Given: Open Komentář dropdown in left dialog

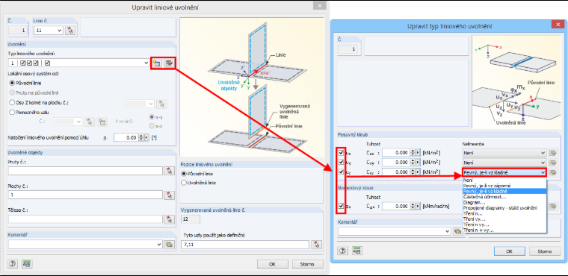Looking at the screenshot, I should coord(159,245).
